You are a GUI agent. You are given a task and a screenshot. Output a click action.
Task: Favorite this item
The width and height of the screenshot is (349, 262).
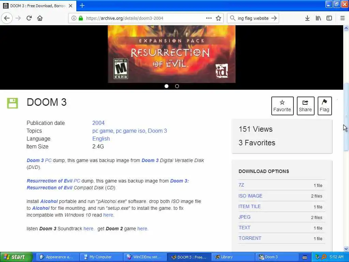[x=282, y=106]
